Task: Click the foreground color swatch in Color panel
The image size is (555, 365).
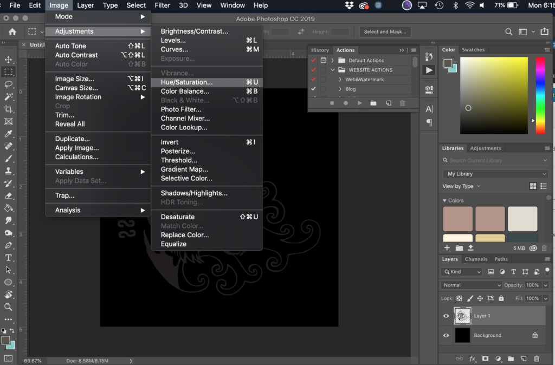Action: [448, 63]
